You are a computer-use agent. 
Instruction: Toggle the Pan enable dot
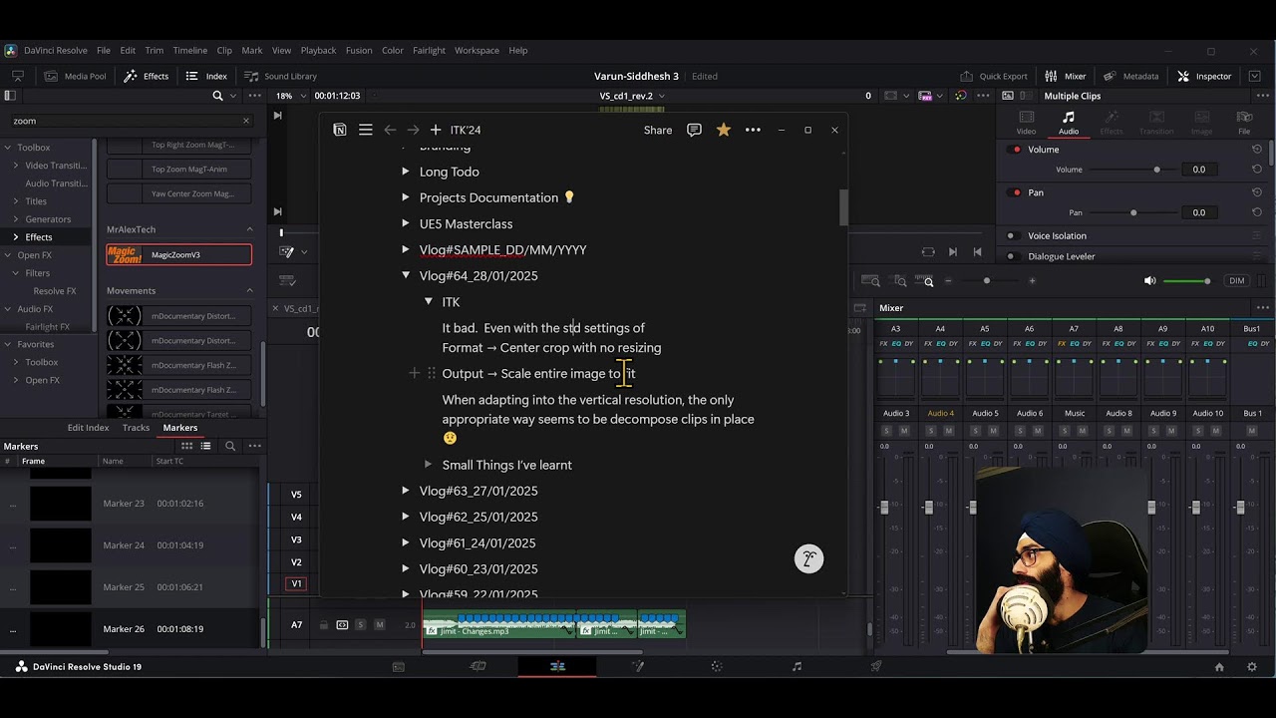1016,192
